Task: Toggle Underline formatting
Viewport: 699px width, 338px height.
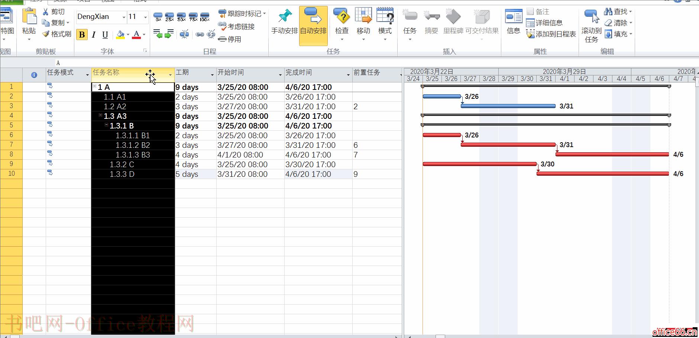Action: (x=105, y=35)
